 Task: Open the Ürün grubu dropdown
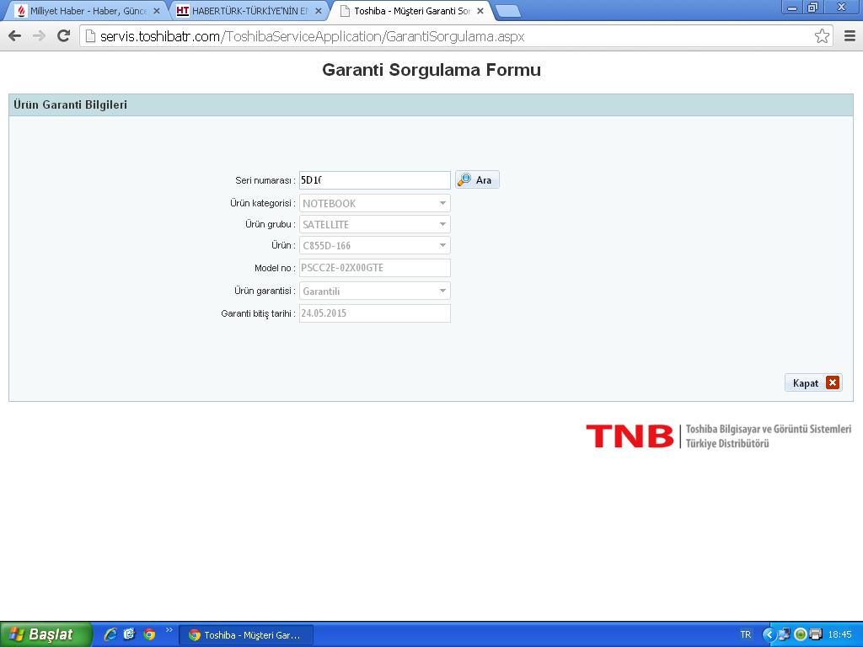(375, 224)
